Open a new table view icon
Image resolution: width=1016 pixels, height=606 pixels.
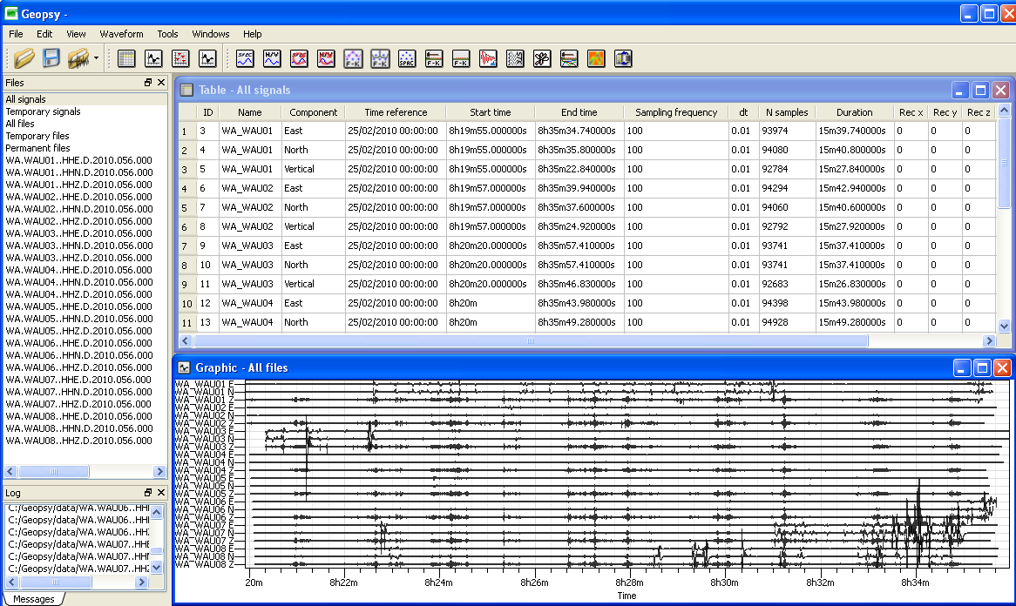click(126, 58)
